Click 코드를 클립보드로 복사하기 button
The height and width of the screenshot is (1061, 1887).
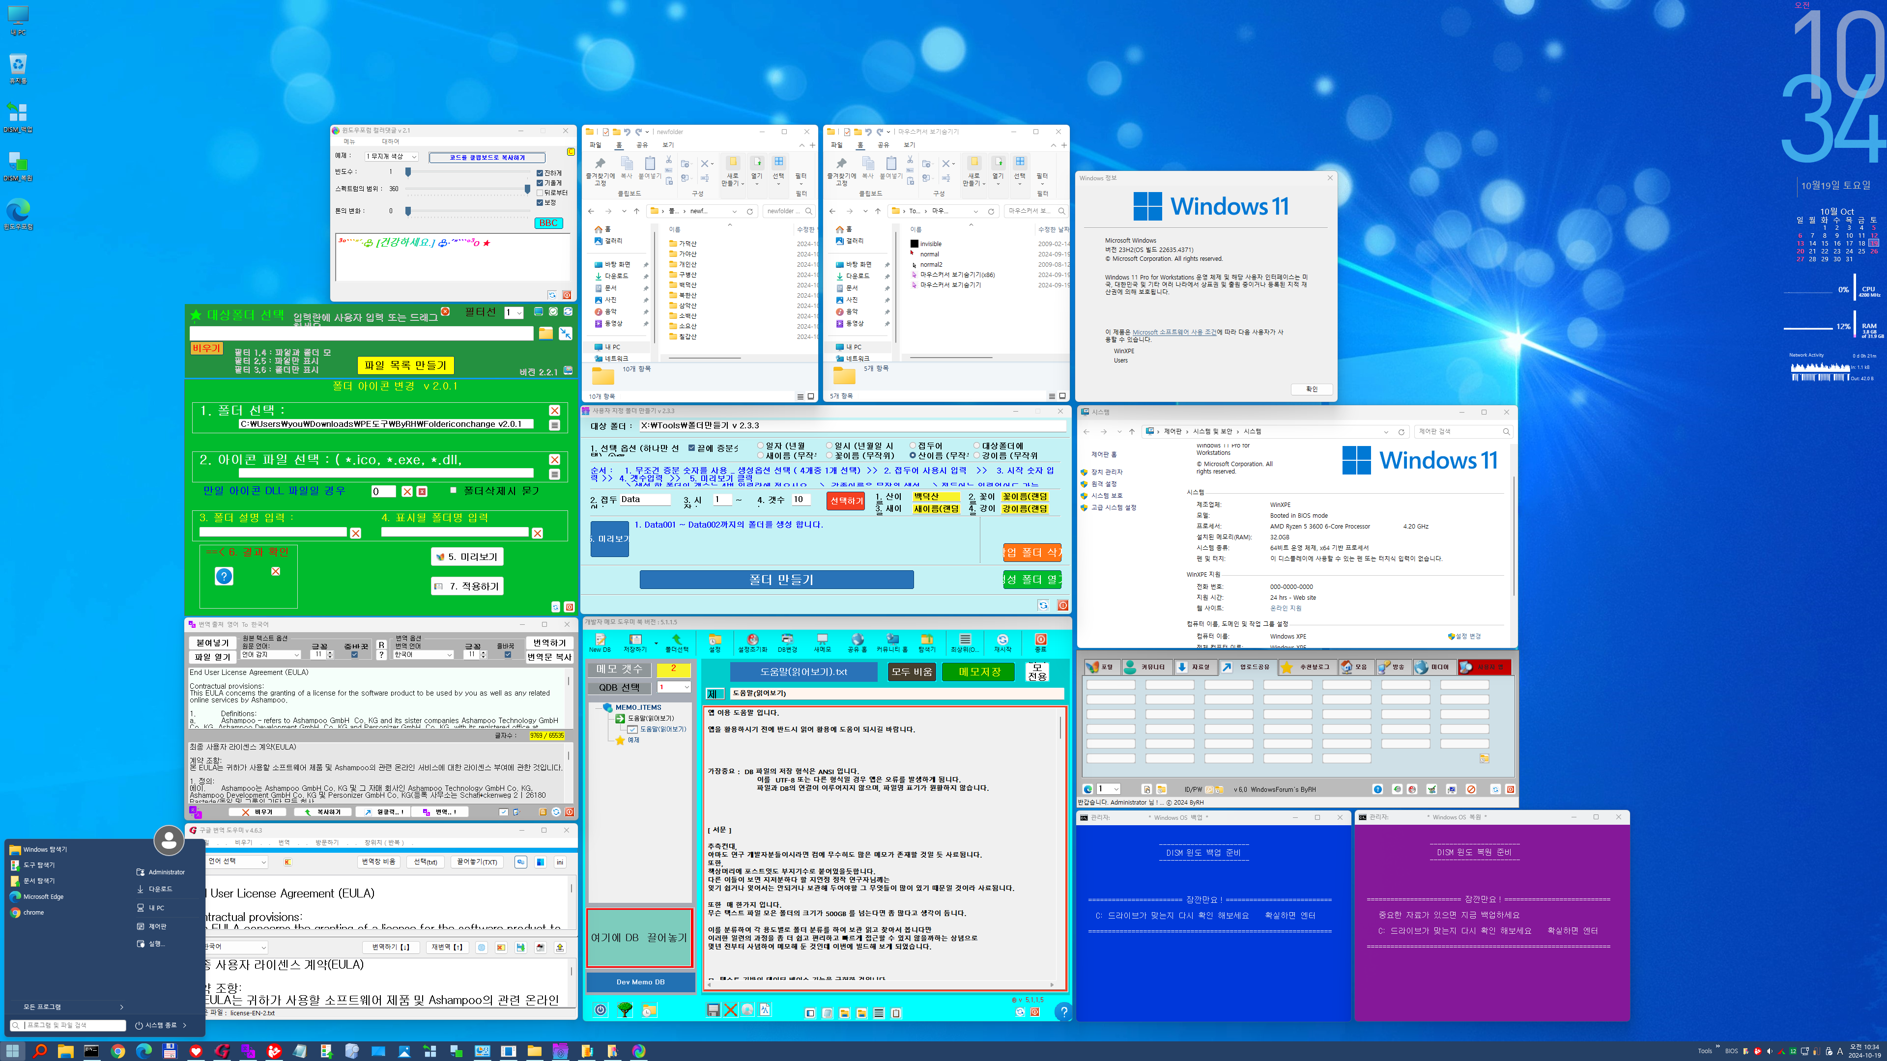(x=487, y=157)
